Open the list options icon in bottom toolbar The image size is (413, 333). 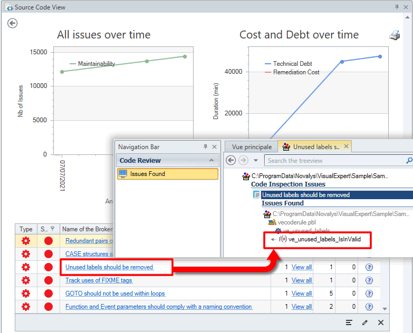pyautogui.click(x=349, y=322)
